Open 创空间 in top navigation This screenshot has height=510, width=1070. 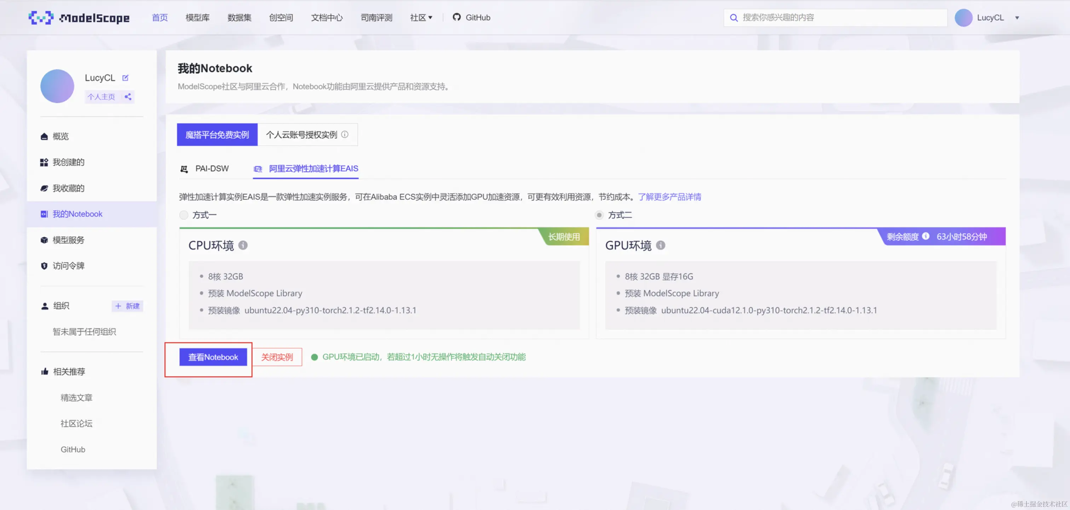click(281, 17)
